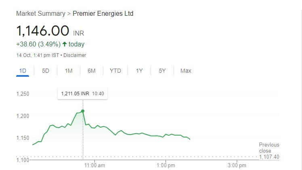Switch to the 5Y chart range
302x170 pixels.
pos(162,71)
